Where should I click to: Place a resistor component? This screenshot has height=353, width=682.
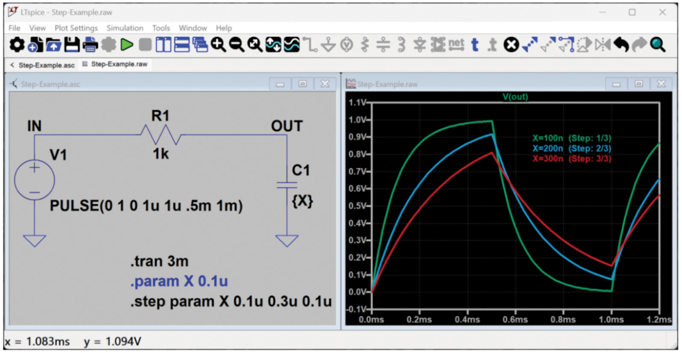point(365,44)
